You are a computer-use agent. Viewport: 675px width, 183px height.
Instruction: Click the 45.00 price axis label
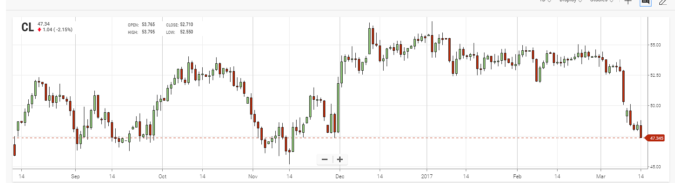click(x=655, y=167)
